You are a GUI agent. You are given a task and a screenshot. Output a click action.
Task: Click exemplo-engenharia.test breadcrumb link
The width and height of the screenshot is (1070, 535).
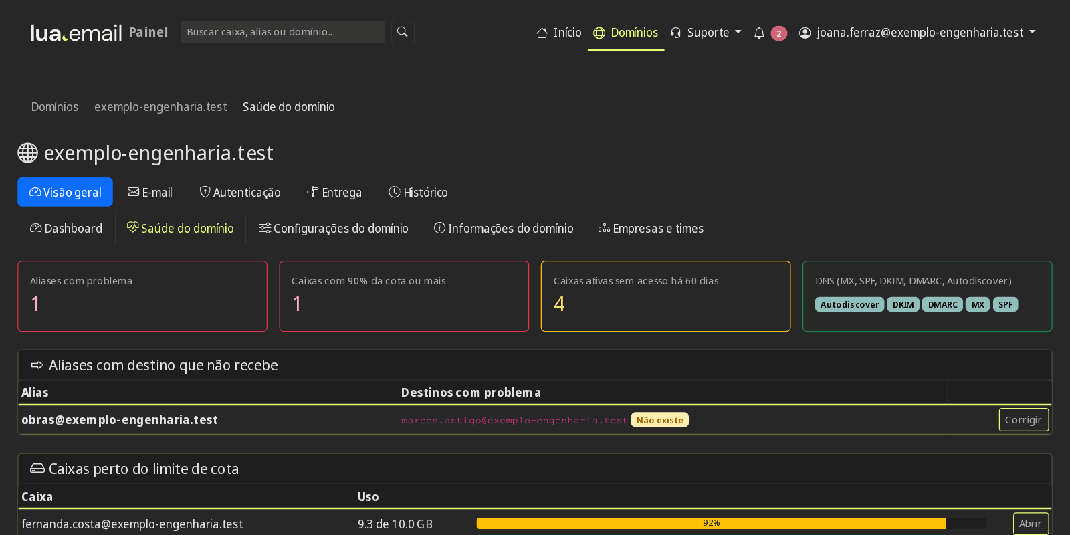160,107
